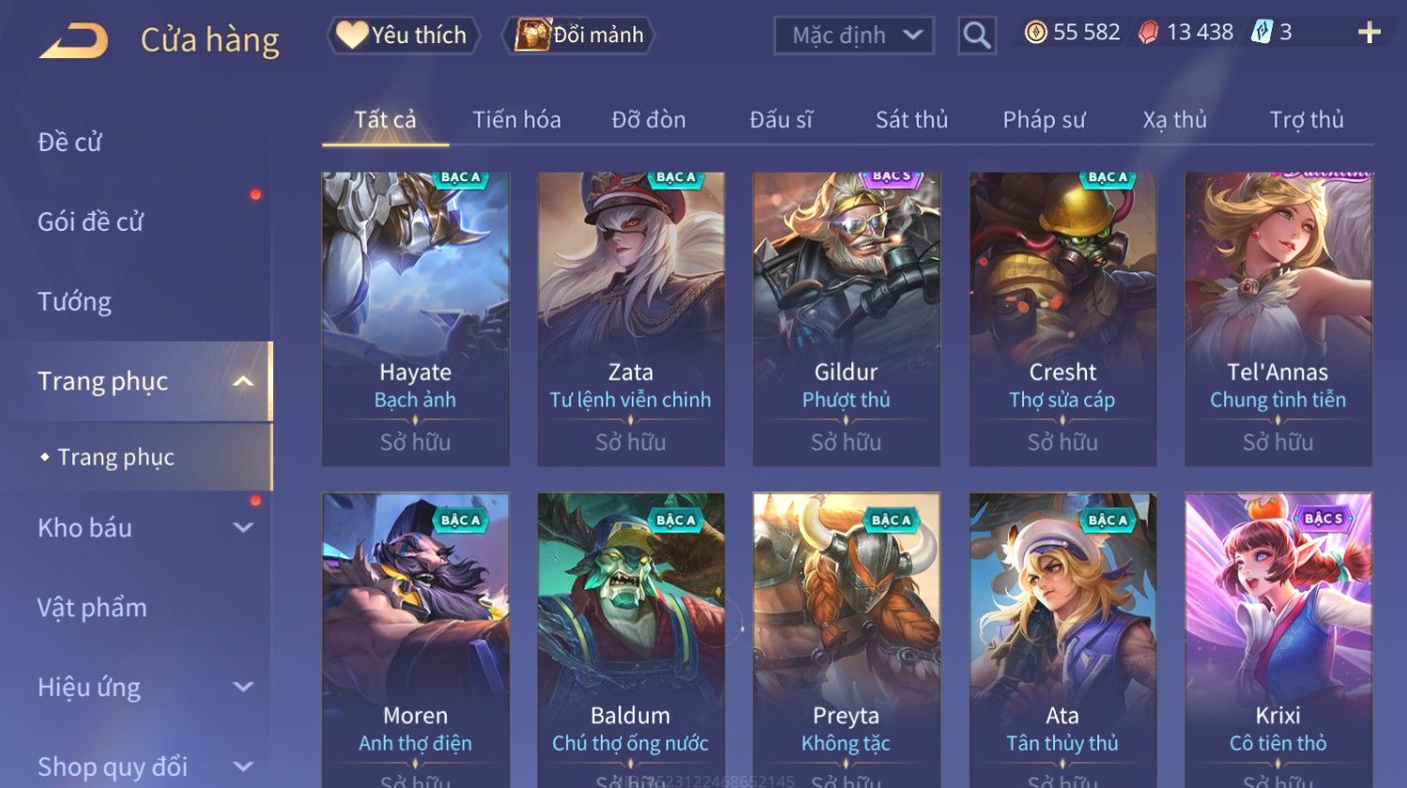This screenshot has width=1407, height=788.
Task: Expand the Kho báu sidebar section
Action: click(x=243, y=528)
